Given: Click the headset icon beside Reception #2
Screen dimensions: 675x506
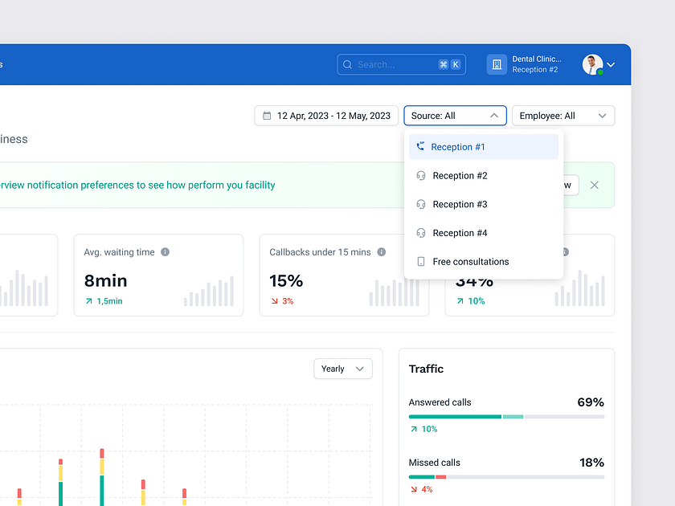Looking at the screenshot, I should tap(421, 176).
